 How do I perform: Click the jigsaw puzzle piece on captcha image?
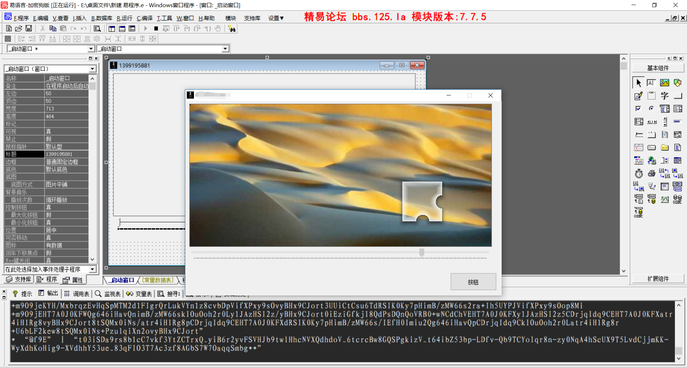click(x=423, y=202)
